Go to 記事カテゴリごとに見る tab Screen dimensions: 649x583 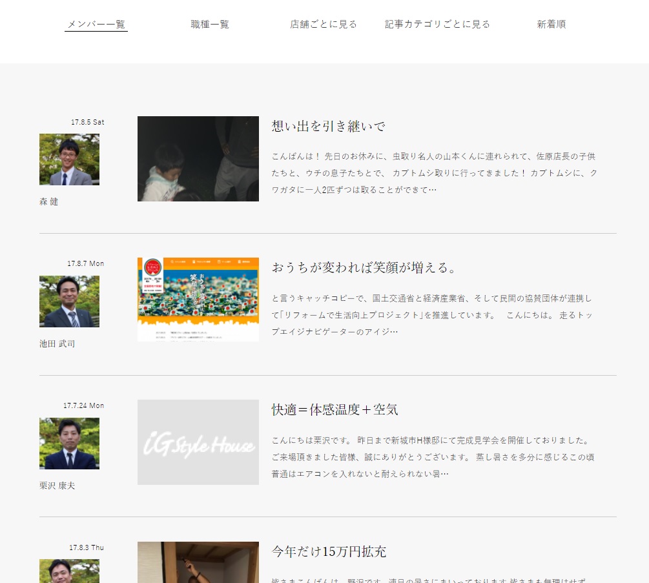[437, 25]
